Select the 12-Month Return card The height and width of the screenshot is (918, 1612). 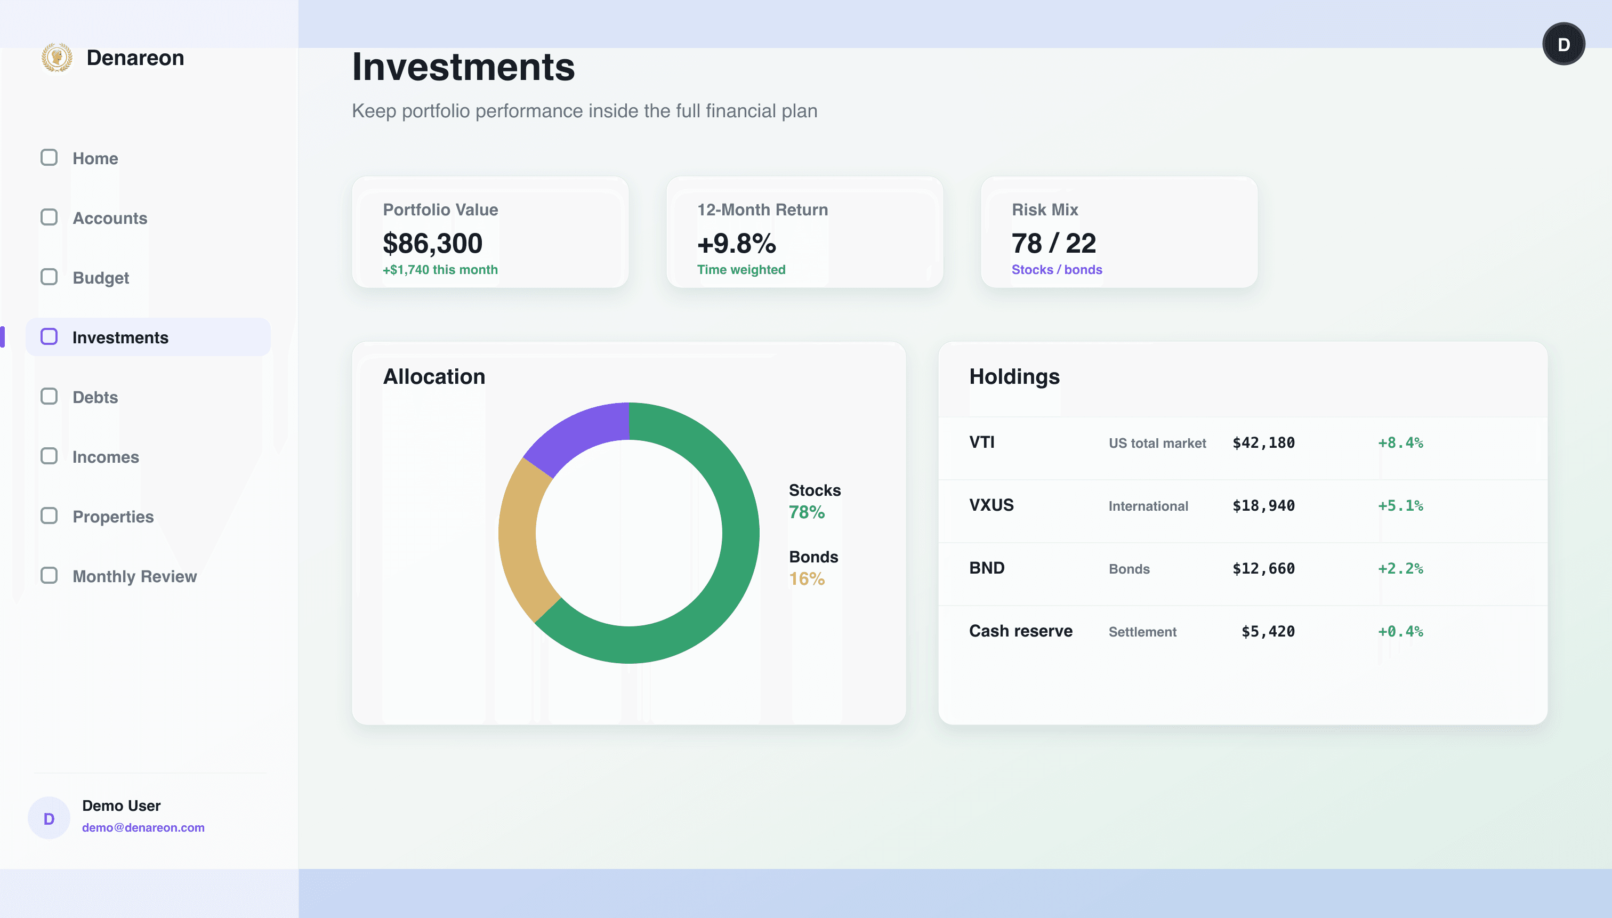coord(804,232)
